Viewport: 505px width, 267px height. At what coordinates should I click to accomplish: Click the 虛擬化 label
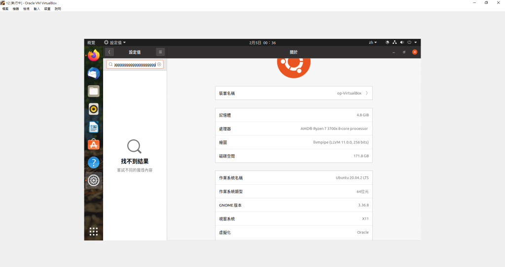point(225,233)
